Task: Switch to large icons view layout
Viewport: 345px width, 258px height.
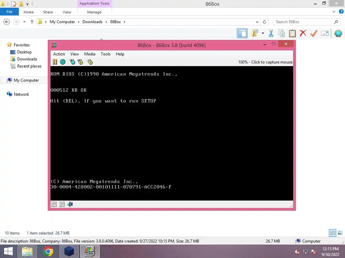Action: [340, 233]
